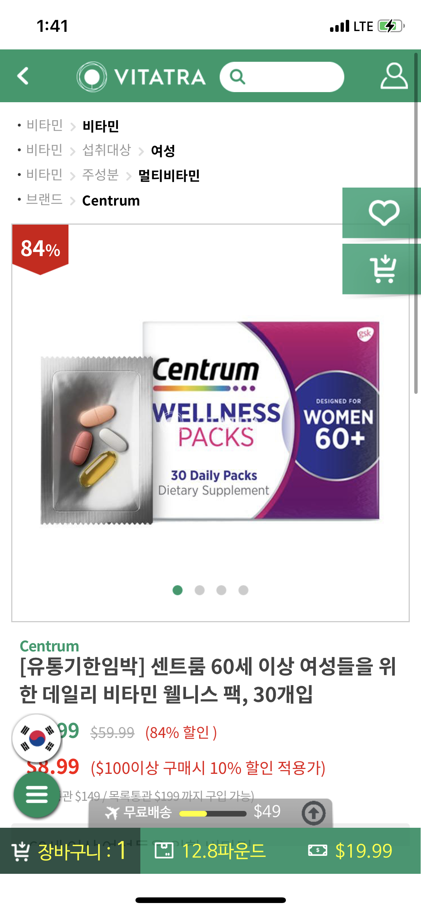Tap the back arrow in header

[x=23, y=76]
